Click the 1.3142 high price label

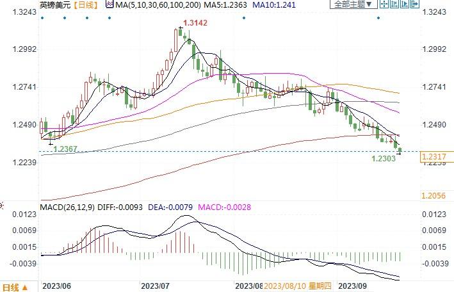195,23
